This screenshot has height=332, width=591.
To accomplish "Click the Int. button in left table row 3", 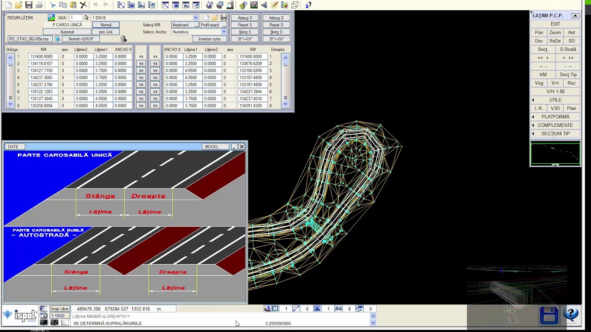I will pyautogui.click(x=141, y=71).
